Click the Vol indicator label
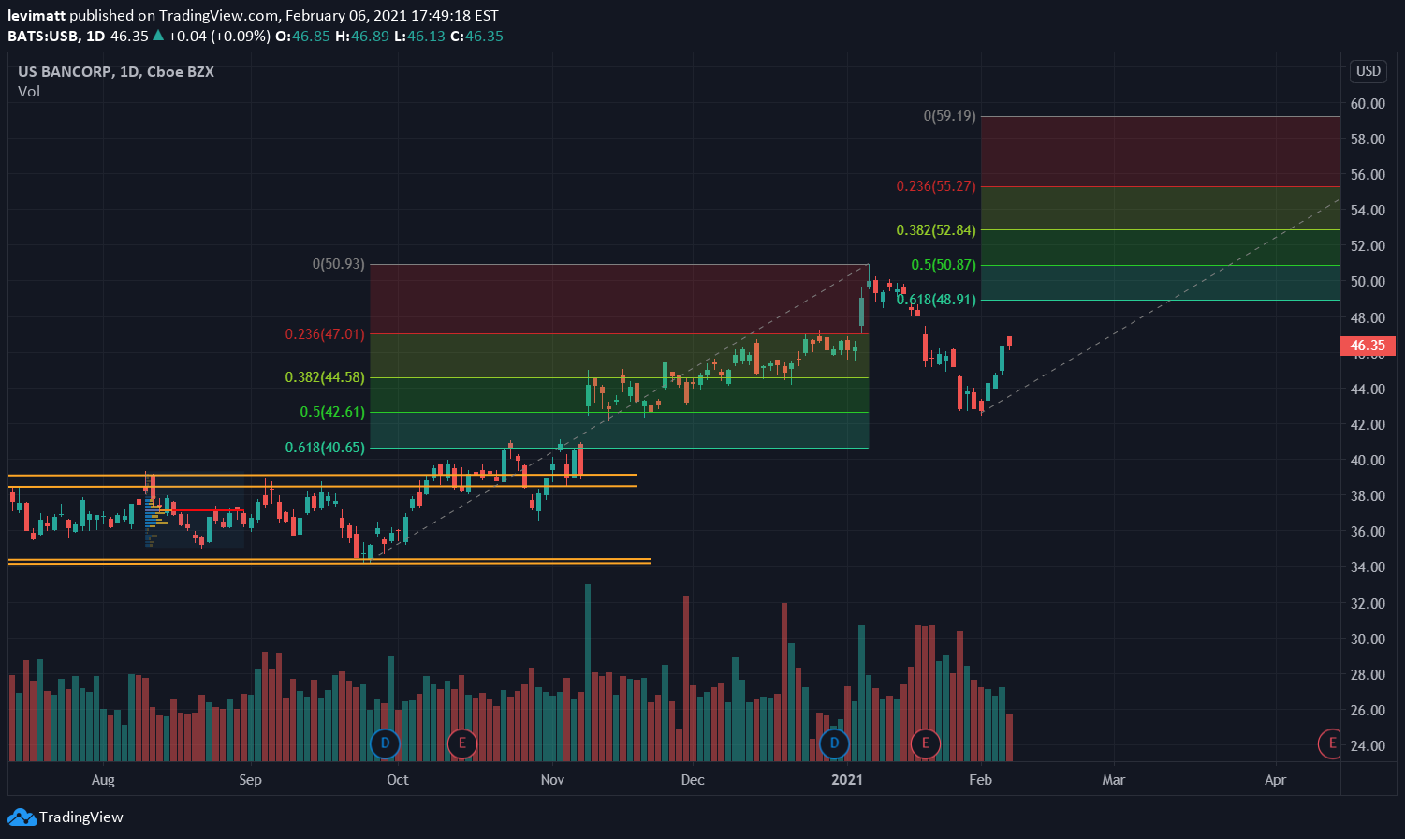This screenshot has height=839, width=1405. point(29,91)
